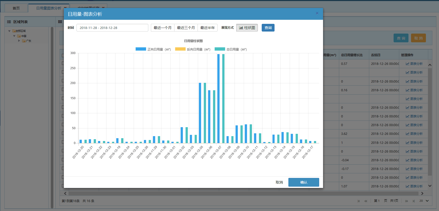The image size is (439, 211).
Task: Click the tallest bar for 2018-12-07
Action: (219, 98)
